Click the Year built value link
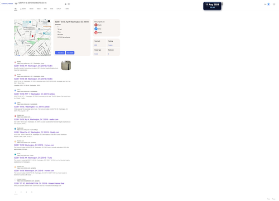 pyautogui.click(x=95, y=45)
